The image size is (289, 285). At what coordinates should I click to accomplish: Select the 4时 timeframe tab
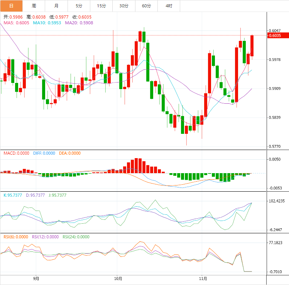point(169,6)
